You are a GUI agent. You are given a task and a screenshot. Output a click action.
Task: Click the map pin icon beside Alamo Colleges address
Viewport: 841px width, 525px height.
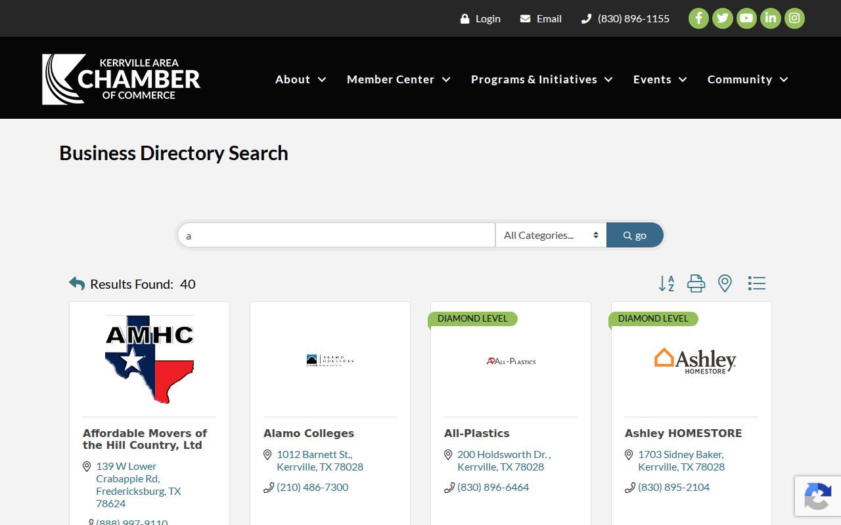coord(267,455)
